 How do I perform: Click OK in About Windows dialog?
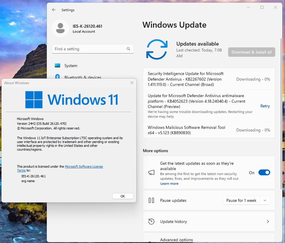pos(123,196)
